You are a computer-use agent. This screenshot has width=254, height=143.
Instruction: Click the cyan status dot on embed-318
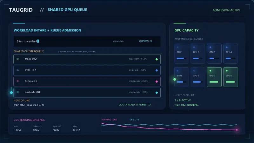(157, 93)
